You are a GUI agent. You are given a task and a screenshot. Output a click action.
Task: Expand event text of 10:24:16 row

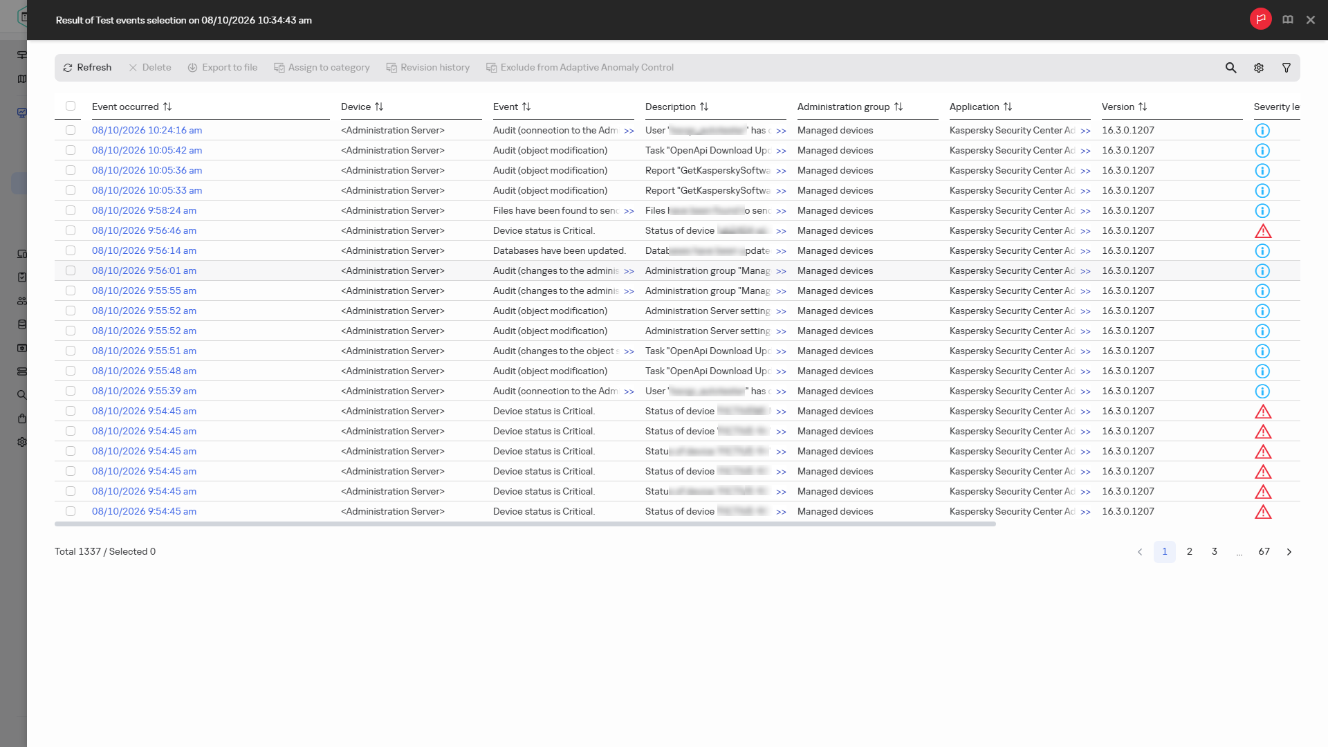coord(629,131)
